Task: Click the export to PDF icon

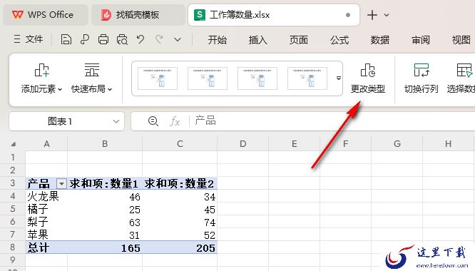Action: (85, 39)
